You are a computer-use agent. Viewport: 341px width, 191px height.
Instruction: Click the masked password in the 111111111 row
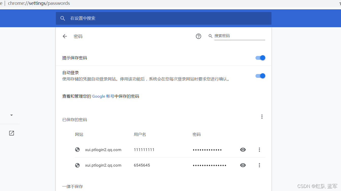[207, 150]
